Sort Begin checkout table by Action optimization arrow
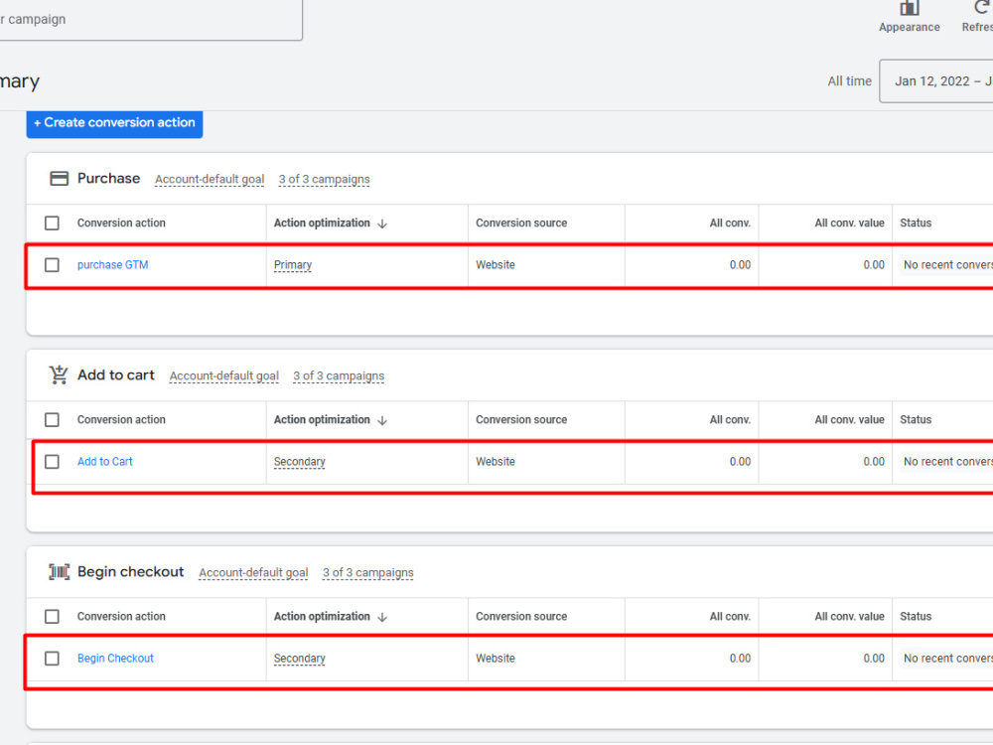 pyautogui.click(x=382, y=617)
